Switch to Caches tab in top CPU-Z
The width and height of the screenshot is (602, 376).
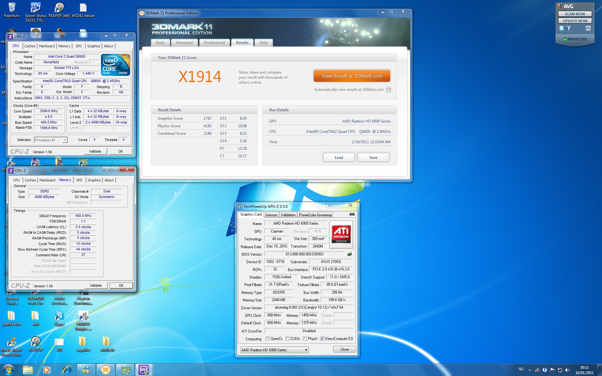tap(30, 46)
